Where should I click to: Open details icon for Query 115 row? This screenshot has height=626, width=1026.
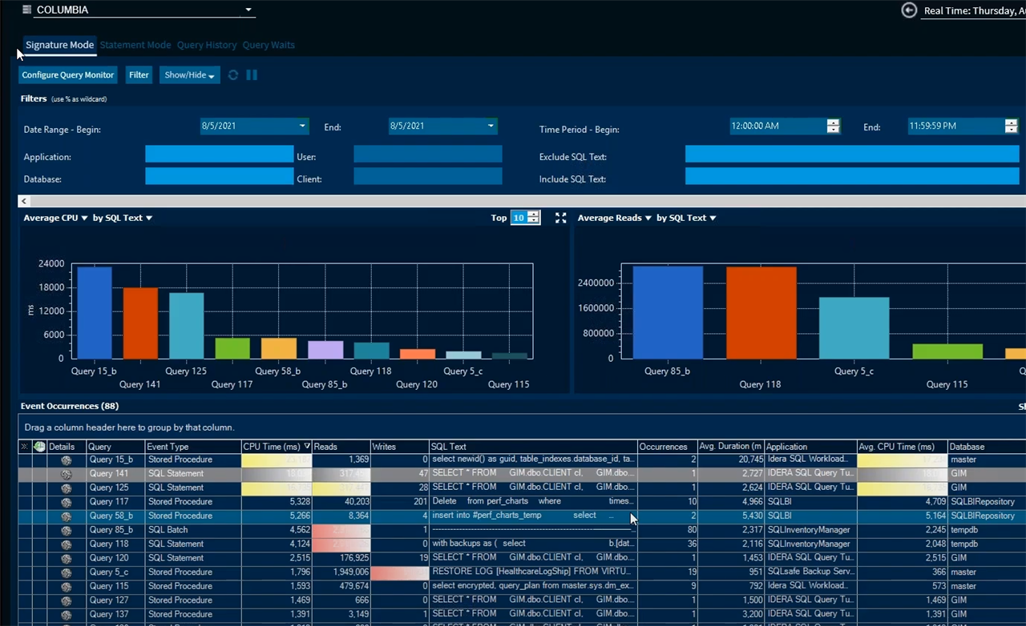pyautogui.click(x=67, y=586)
